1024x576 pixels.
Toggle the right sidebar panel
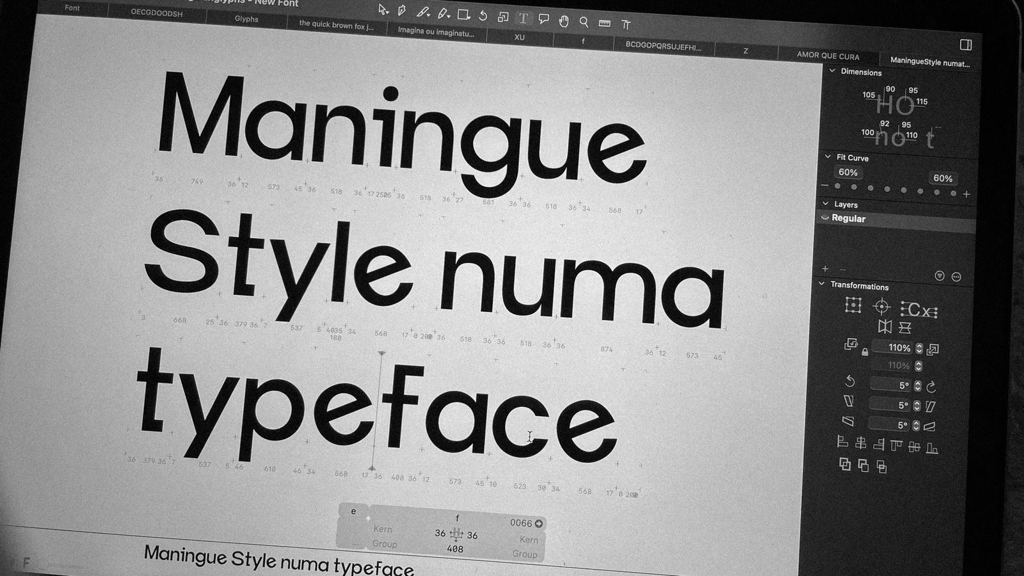966,44
